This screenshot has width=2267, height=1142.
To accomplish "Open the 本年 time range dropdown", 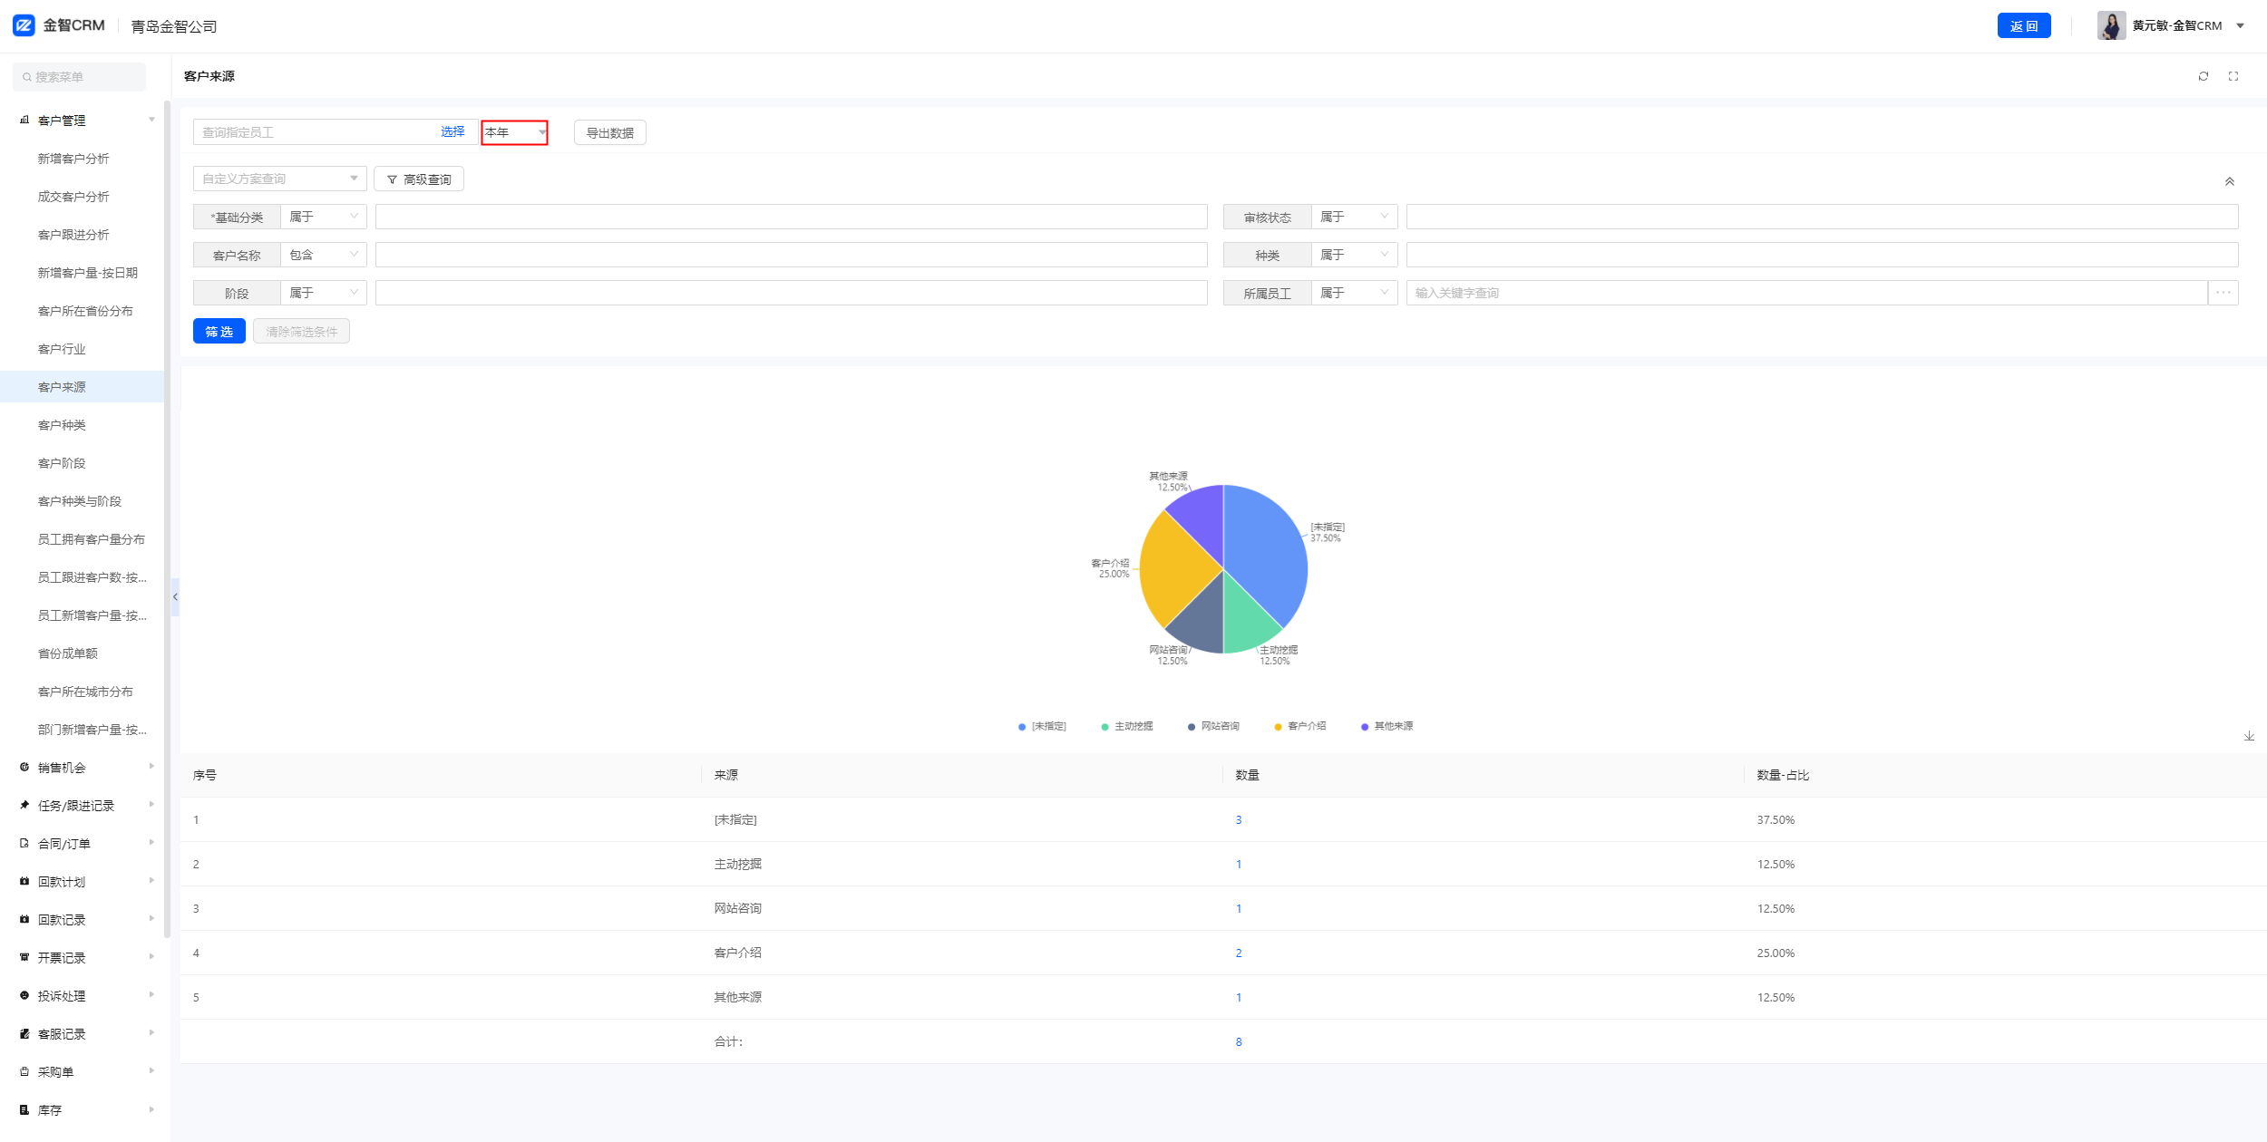I will pyautogui.click(x=514, y=132).
